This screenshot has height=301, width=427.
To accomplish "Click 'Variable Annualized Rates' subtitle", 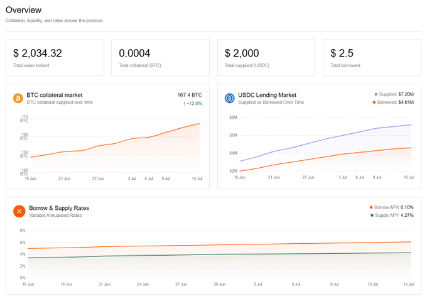I will tap(55, 215).
